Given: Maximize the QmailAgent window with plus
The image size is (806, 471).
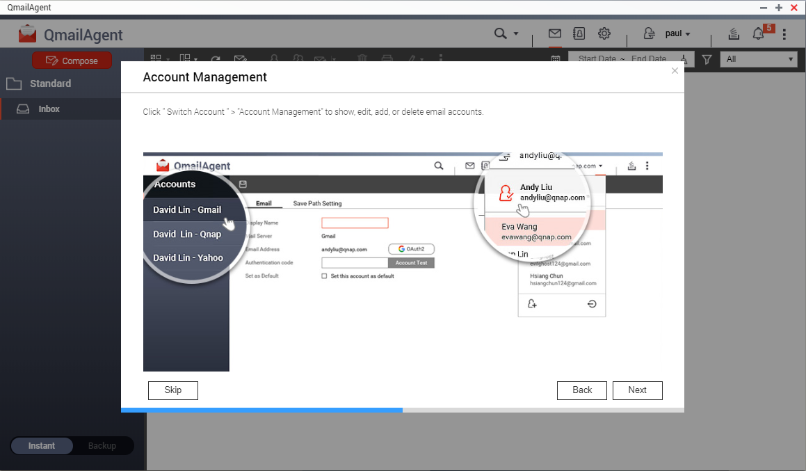Looking at the screenshot, I should pos(779,8).
